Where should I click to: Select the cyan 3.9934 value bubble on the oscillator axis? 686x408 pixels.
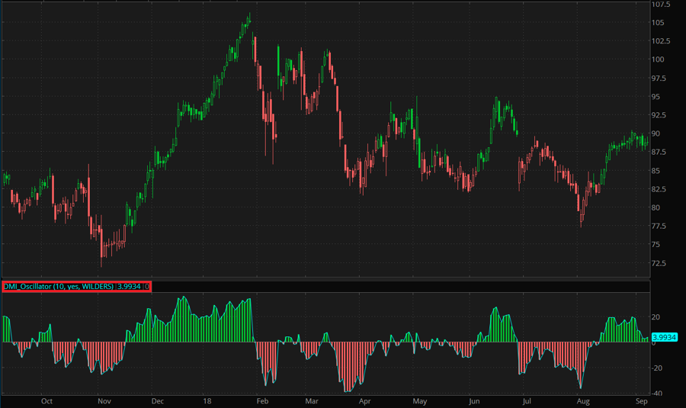pyautogui.click(x=663, y=337)
